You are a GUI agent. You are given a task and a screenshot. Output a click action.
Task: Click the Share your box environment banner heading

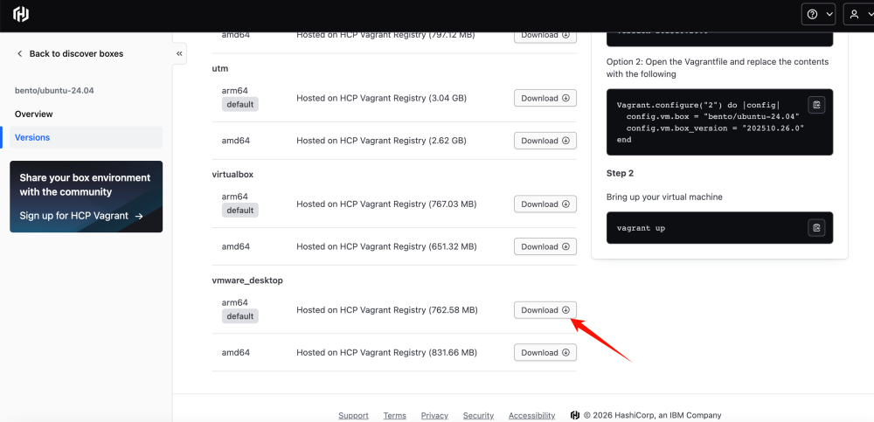85,184
